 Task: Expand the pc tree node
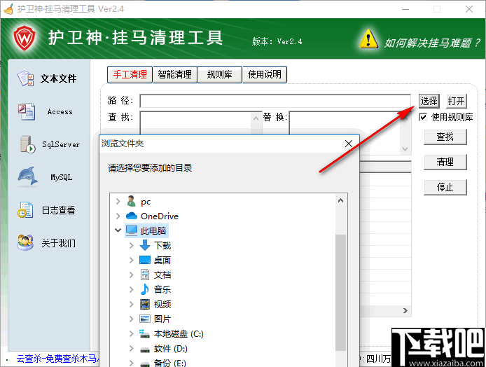[118, 202]
